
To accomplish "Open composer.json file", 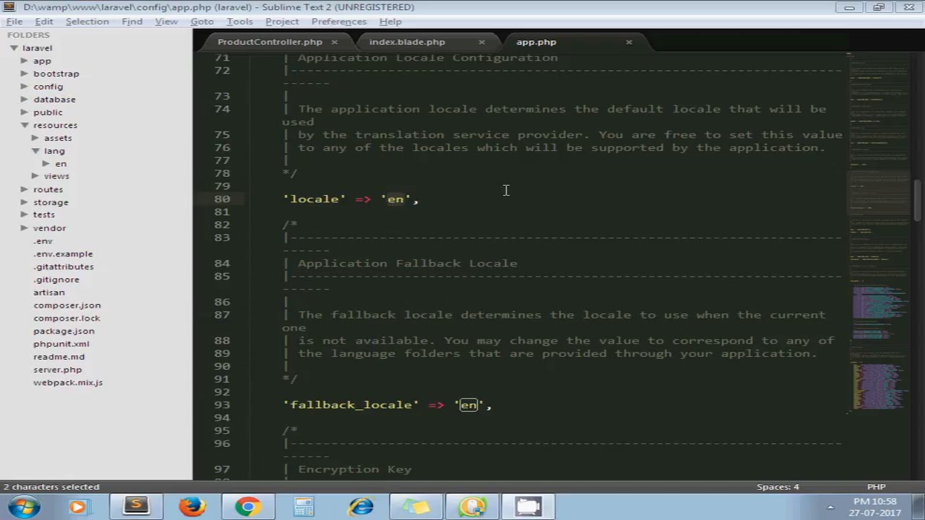I will [67, 305].
